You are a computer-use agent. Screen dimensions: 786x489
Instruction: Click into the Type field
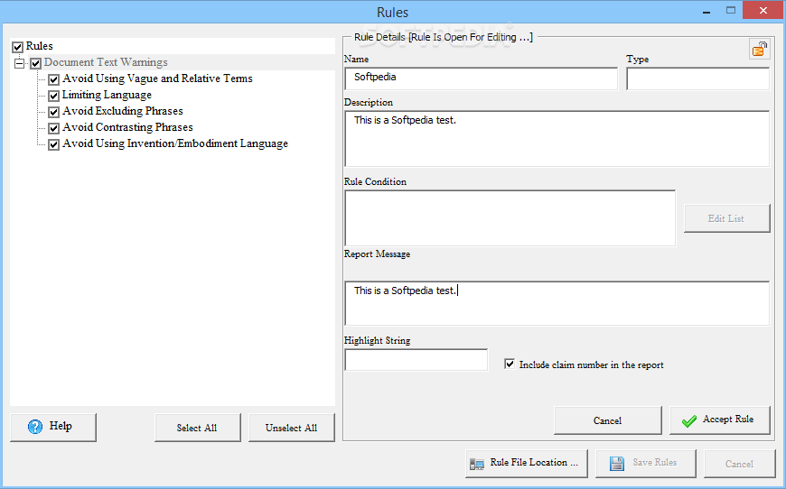point(697,78)
